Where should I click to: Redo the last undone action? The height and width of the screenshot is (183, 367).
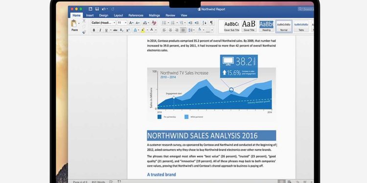113,9
